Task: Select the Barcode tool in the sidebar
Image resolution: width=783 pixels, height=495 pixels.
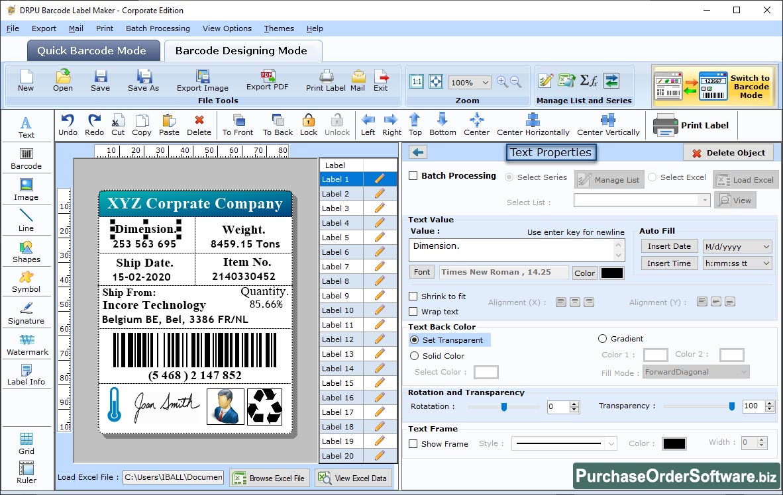Action: pyautogui.click(x=26, y=159)
